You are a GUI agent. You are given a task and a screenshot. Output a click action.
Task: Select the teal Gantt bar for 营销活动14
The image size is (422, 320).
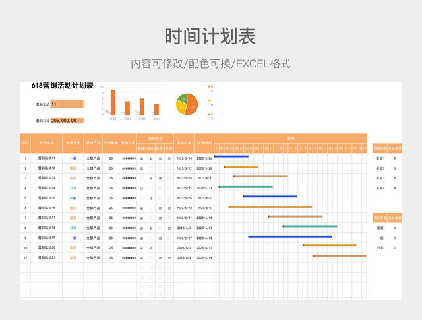246,187
